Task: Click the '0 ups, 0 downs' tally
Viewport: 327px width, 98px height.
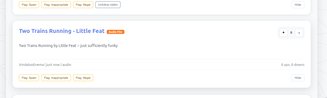Action: (293, 65)
